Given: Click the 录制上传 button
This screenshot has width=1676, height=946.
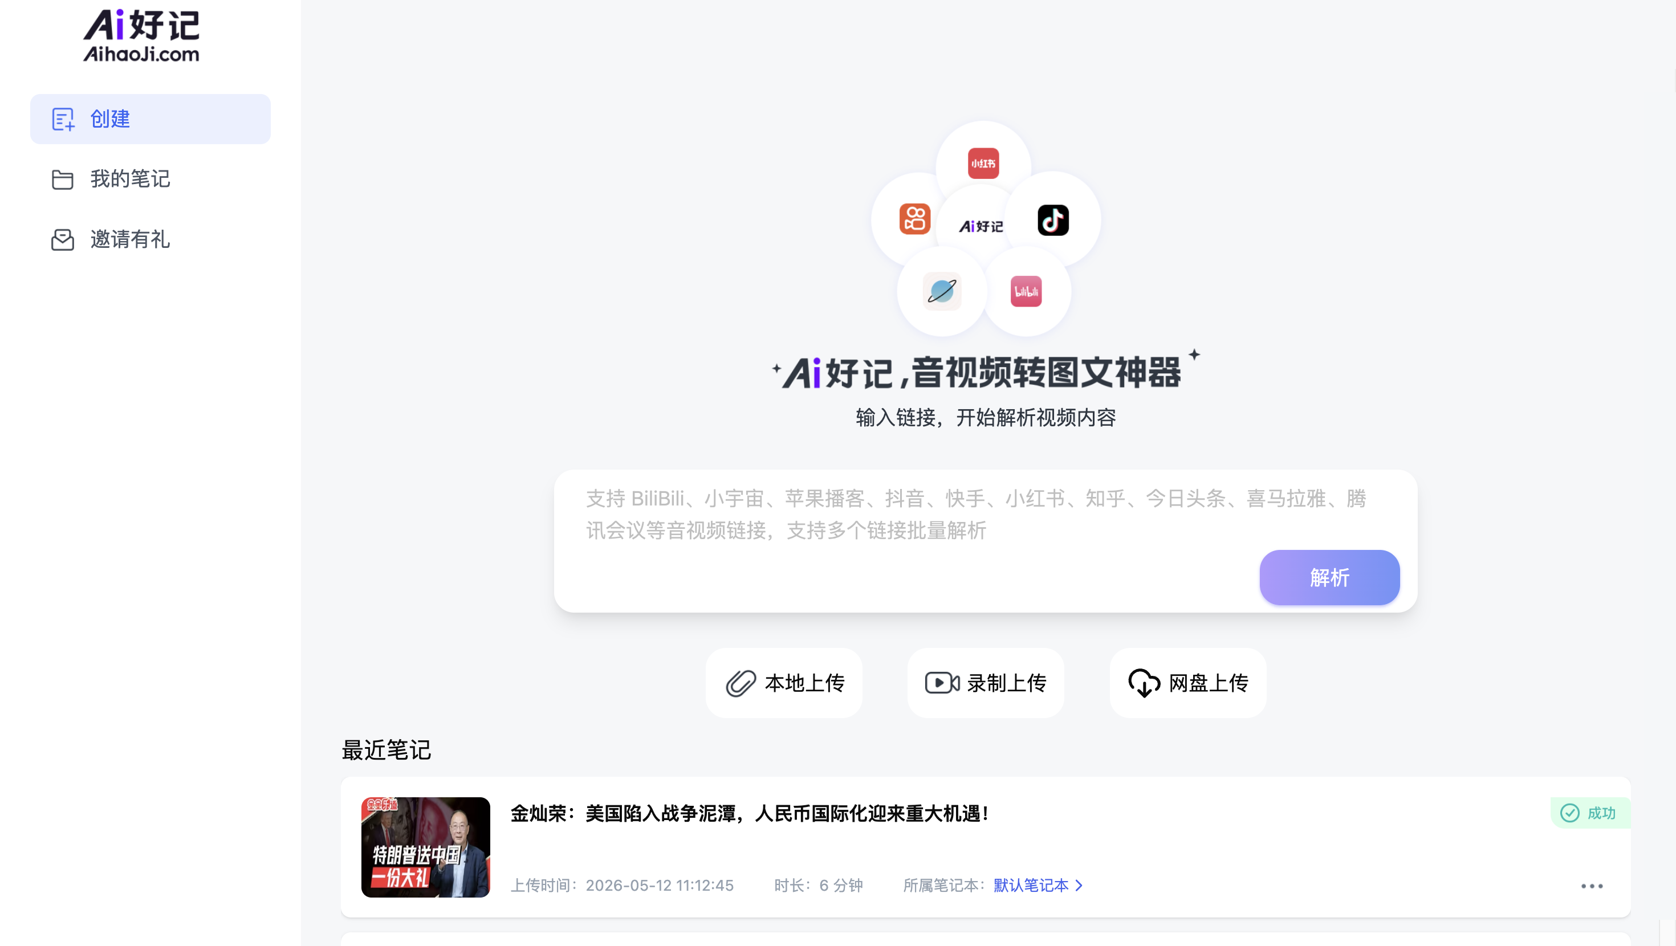Looking at the screenshot, I should click(x=986, y=683).
